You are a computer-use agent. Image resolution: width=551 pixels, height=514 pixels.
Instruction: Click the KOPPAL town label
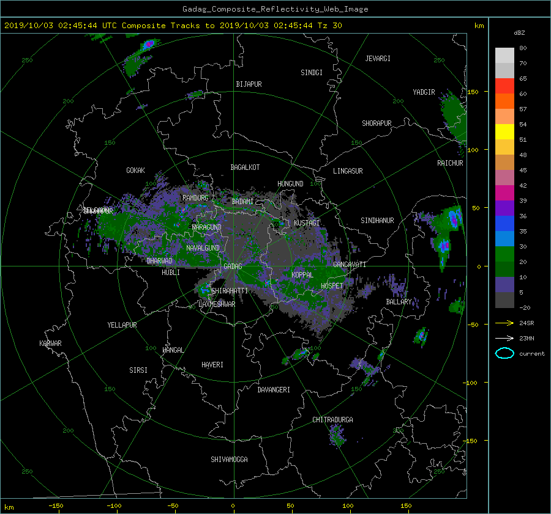[302, 275]
